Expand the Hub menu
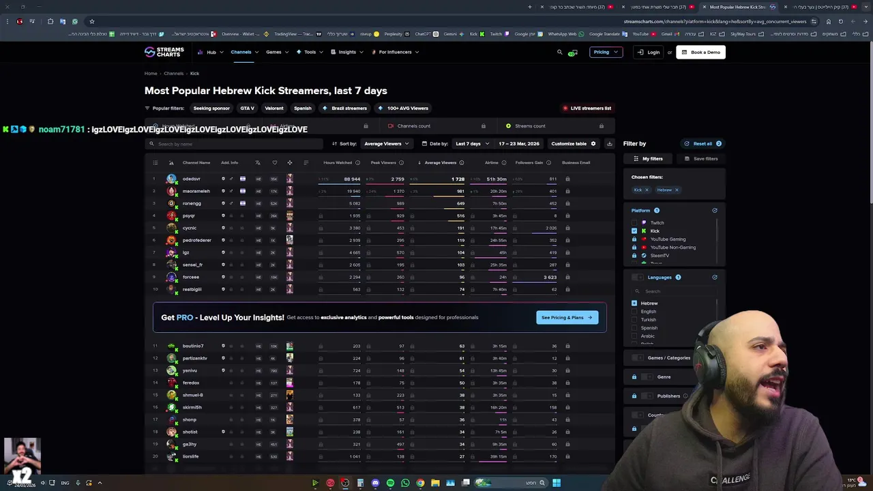873x491 pixels. [209, 52]
